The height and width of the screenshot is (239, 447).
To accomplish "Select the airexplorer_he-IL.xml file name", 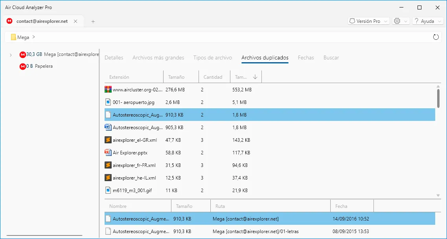I will [134, 178].
